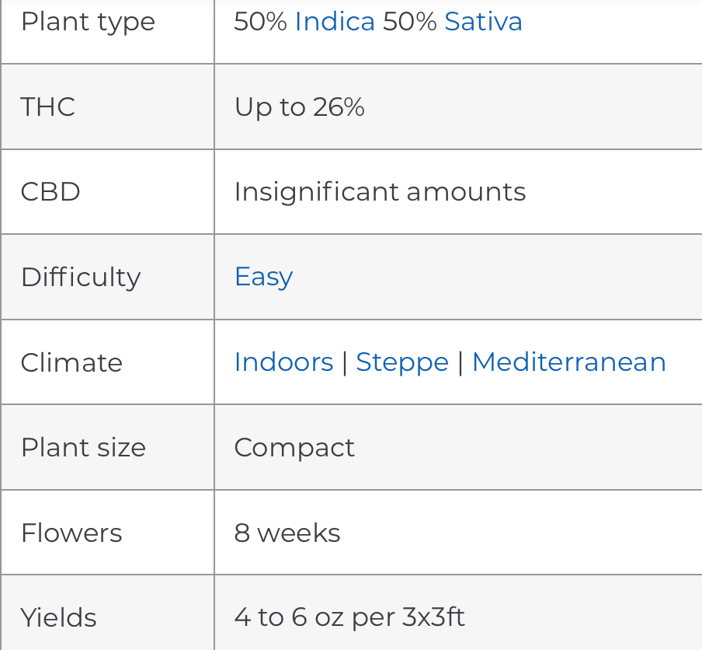Click the Plant size row label
The height and width of the screenshot is (650, 702).
click(x=83, y=449)
